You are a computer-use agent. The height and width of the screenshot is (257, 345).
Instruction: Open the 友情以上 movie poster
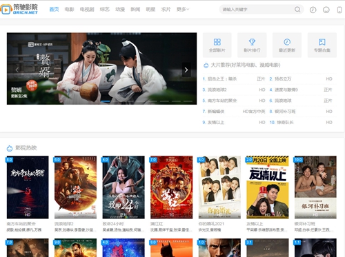pos(268,187)
